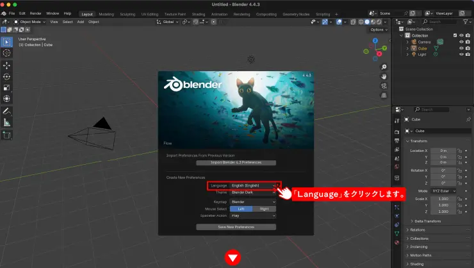Screen dimensions: 474x268
Task: Click the Location X value field
Action: pyautogui.click(x=443, y=151)
